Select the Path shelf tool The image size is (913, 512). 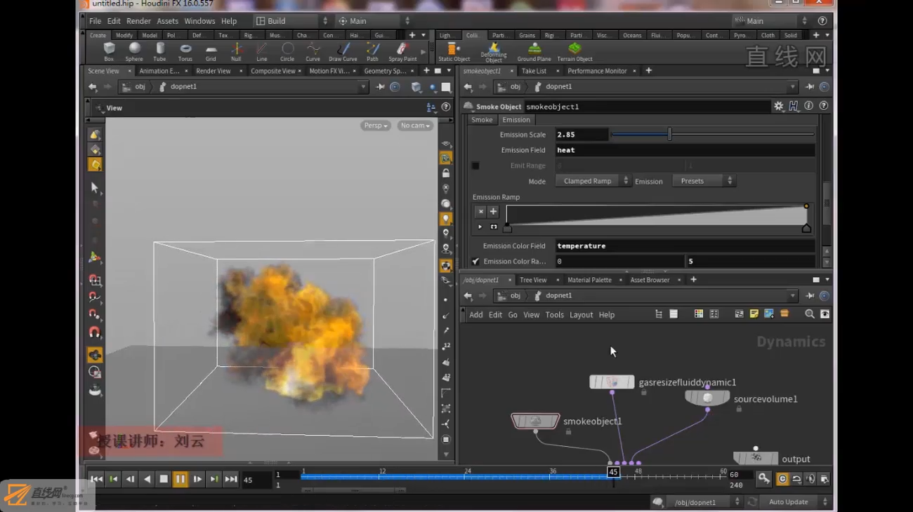pos(372,51)
